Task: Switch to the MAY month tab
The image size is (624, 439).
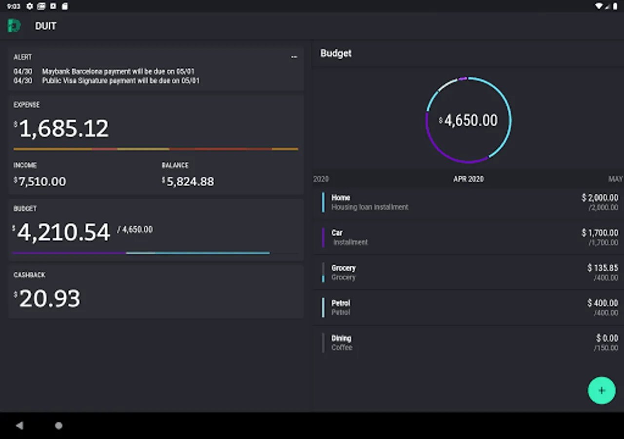Action: point(616,179)
